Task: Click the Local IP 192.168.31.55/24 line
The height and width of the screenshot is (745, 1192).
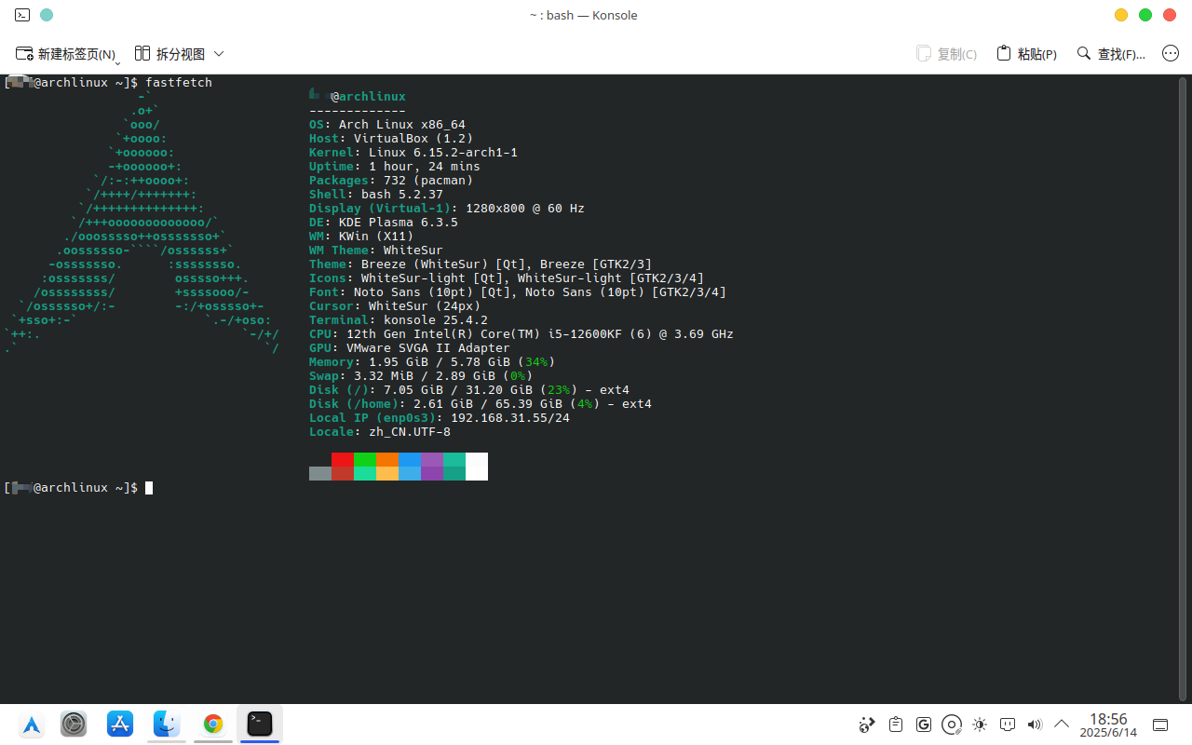Action: pos(440,417)
